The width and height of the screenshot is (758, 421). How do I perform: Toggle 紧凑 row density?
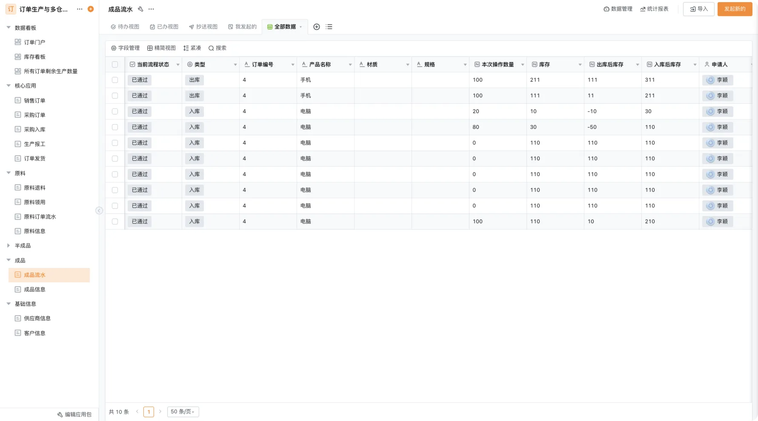(x=192, y=48)
